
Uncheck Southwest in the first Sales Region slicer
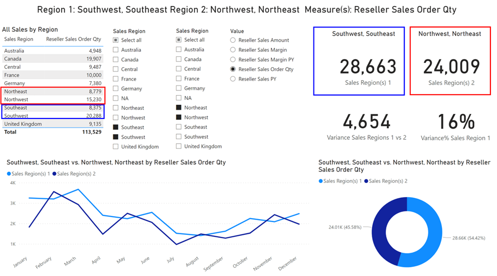click(116, 137)
